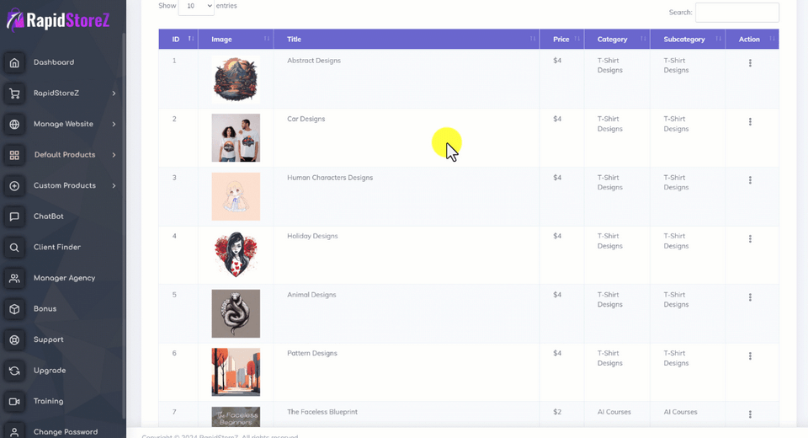The image size is (808, 438).
Task: Click the 'Abstract Designs' title text
Action: pyautogui.click(x=314, y=61)
